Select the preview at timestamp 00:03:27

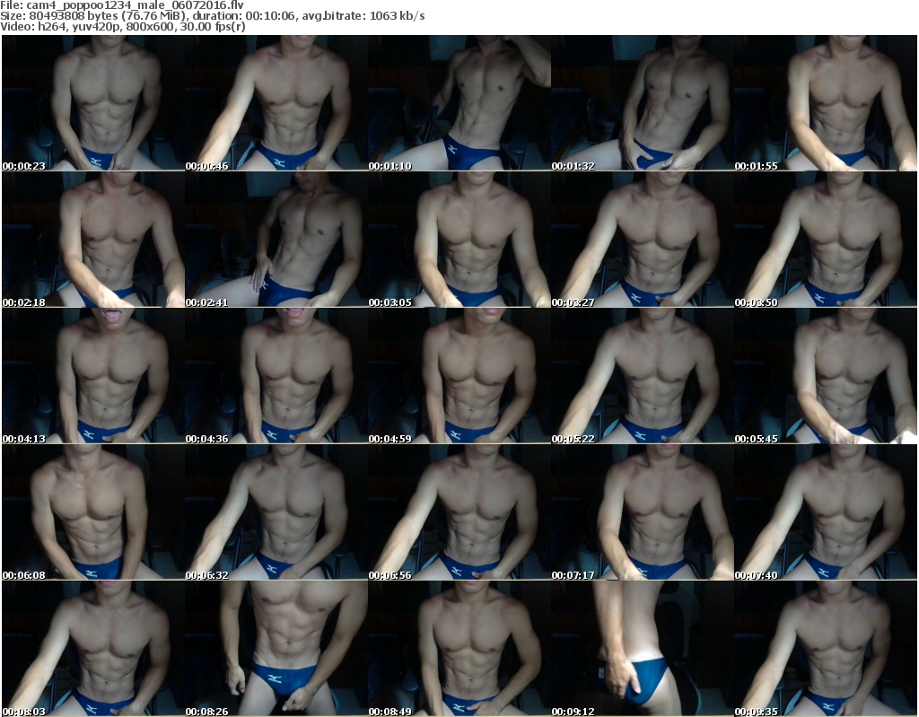tap(643, 240)
